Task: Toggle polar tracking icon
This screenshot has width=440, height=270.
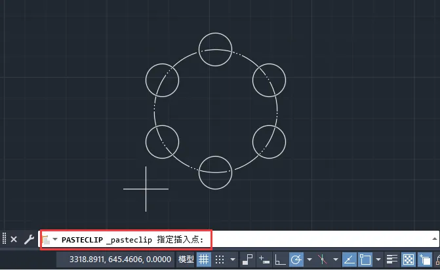Action: (x=296, y=260)
